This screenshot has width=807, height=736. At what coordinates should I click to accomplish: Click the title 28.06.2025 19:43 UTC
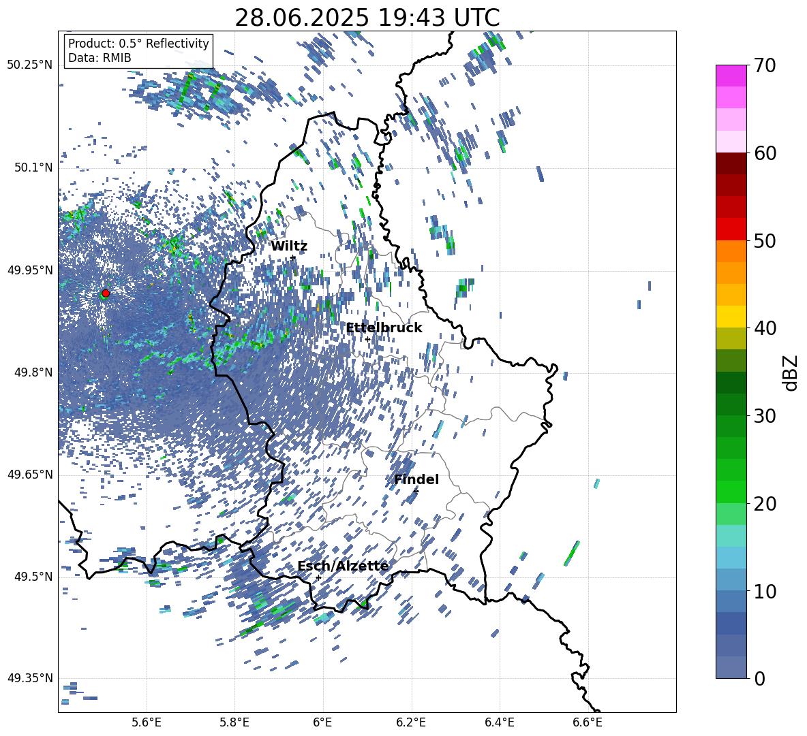click(367, 18)
